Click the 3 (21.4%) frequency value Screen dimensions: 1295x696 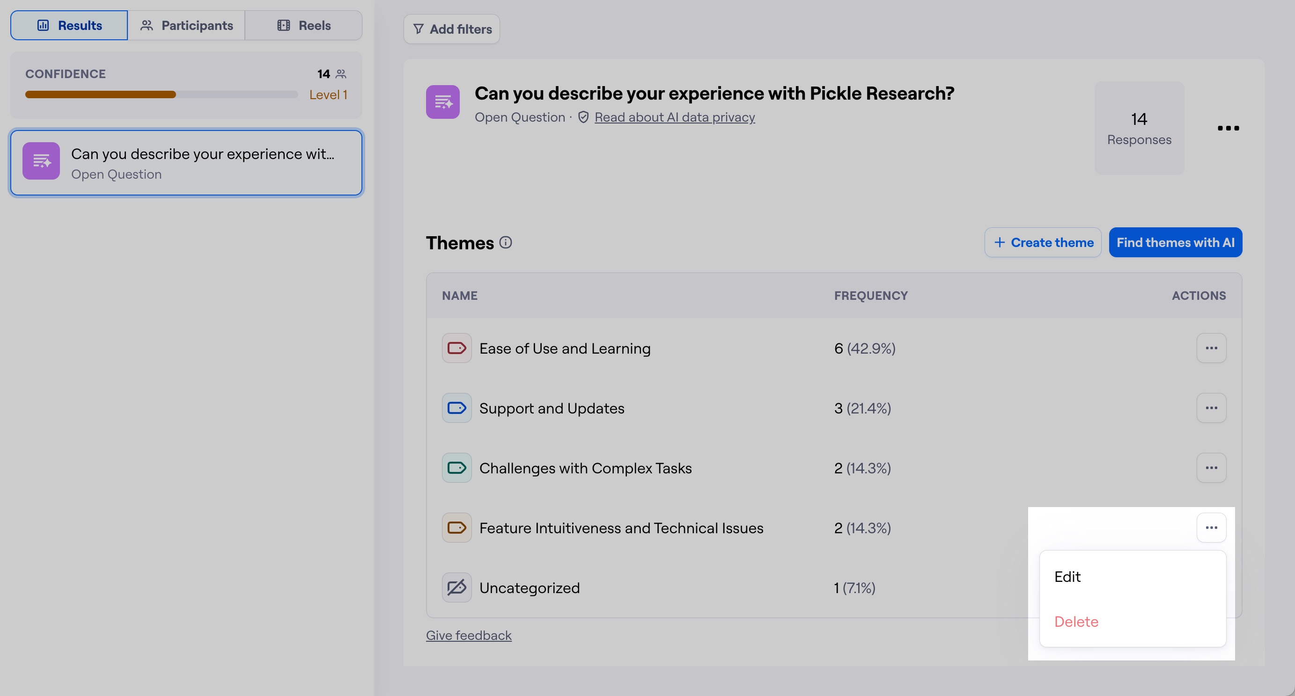pos(863,408)
